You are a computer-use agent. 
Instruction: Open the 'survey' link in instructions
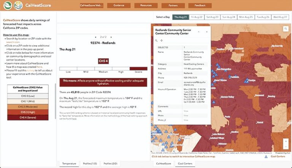(30, 70)
